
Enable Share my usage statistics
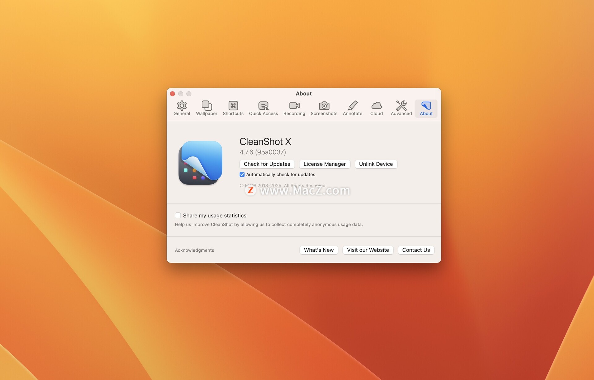click(x=178, y=216)
